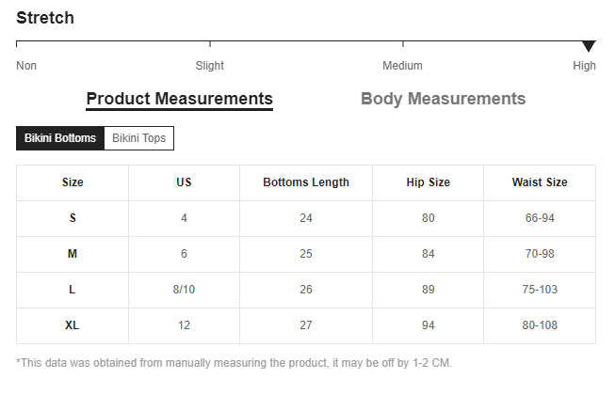
Task: Click the Hip Size column header
Action: [x=428, y=182]
